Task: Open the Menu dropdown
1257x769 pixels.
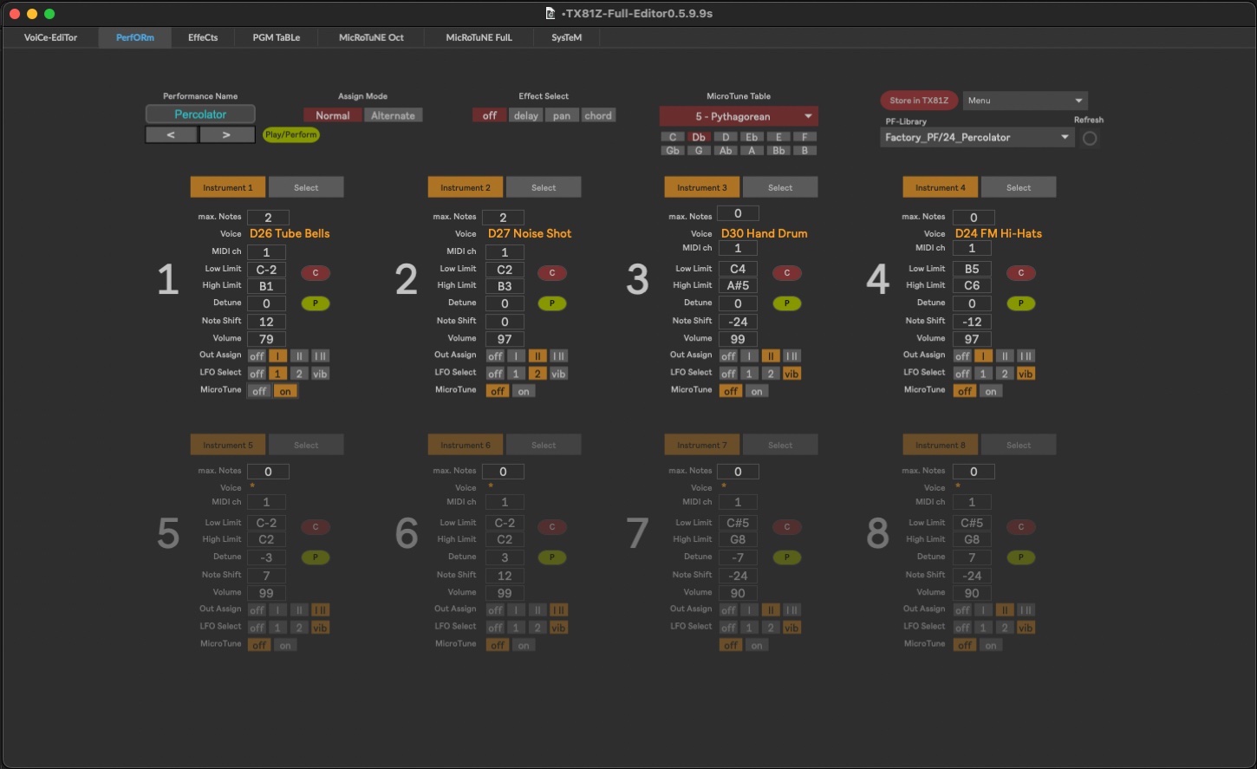Action: click(1025, 101)
